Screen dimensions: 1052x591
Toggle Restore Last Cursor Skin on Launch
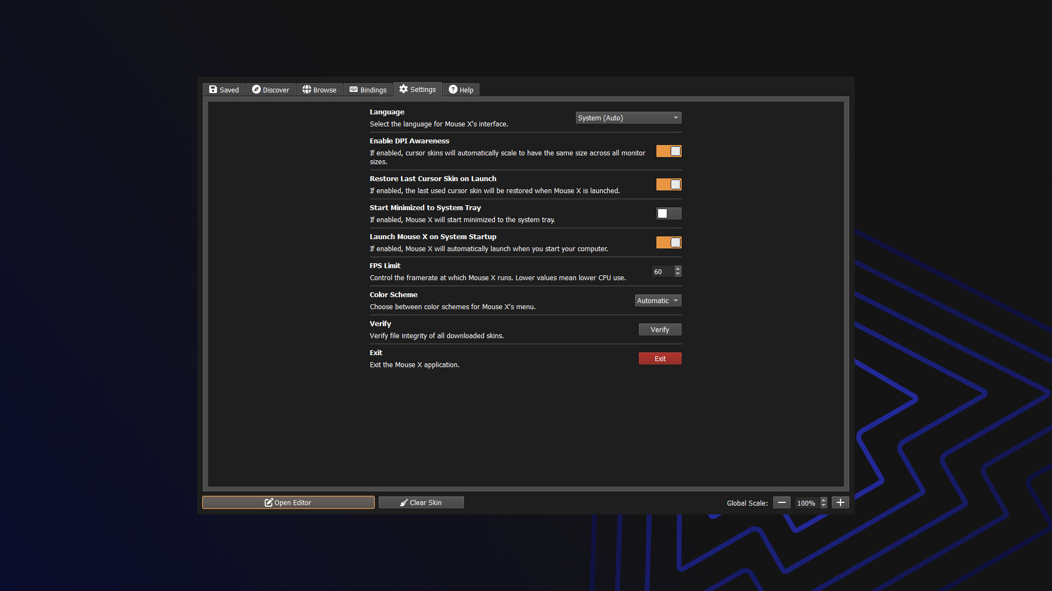pos(669,184)
